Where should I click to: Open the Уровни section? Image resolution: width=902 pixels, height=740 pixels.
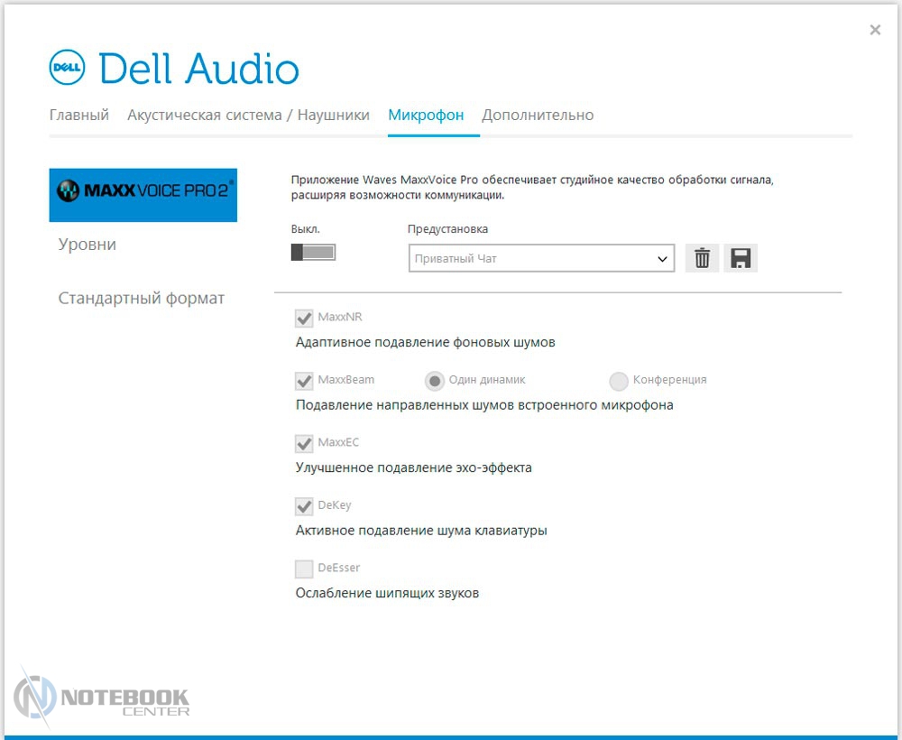pos(87,245)
